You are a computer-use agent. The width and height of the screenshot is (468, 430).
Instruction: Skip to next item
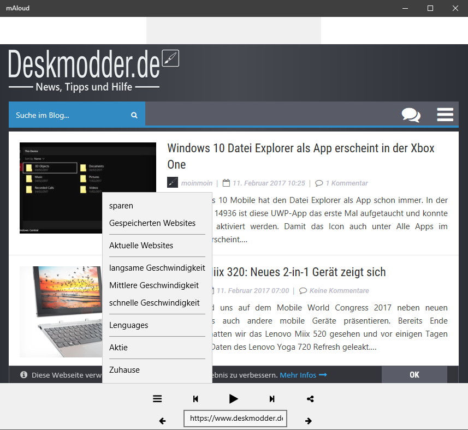[272, 399]
